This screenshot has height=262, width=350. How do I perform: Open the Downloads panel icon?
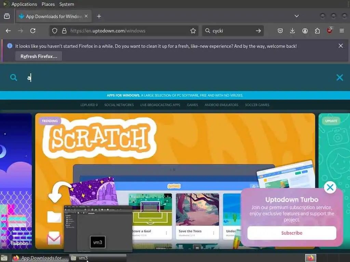[x=293, y=31]
